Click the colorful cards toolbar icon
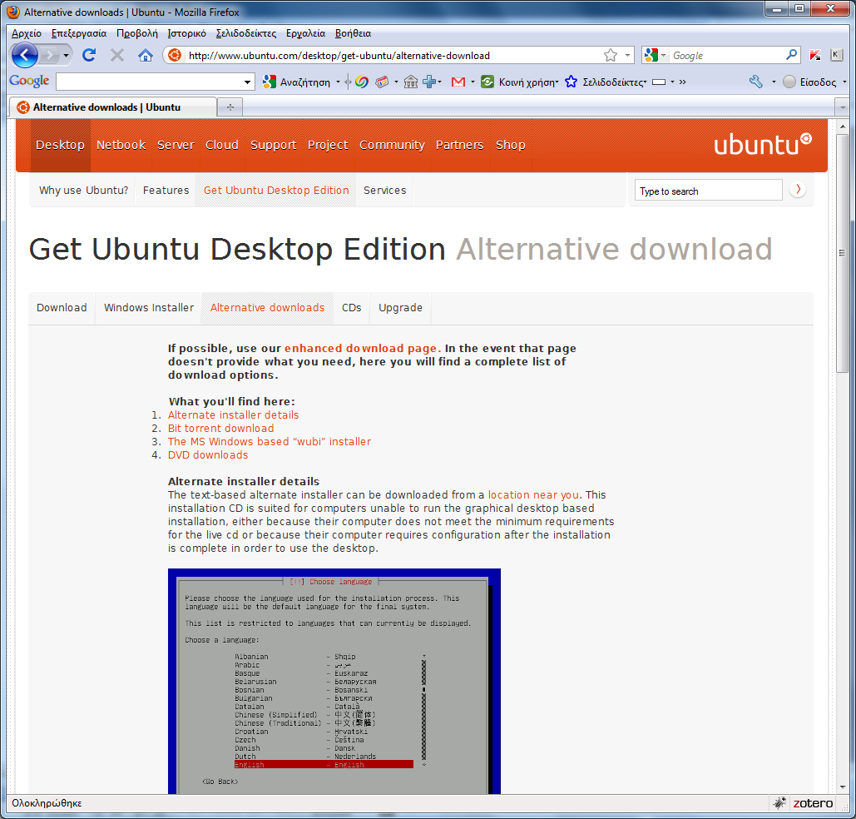The image size is (856, 819). click(382, 82)
